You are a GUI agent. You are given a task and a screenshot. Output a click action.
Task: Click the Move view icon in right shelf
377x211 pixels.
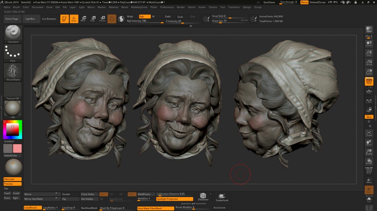[369, 143]
